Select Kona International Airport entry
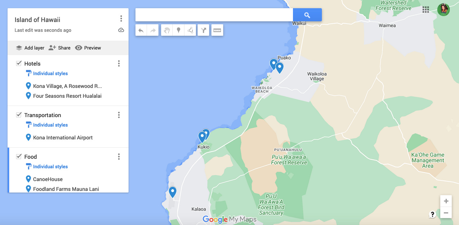 point(63,138)
